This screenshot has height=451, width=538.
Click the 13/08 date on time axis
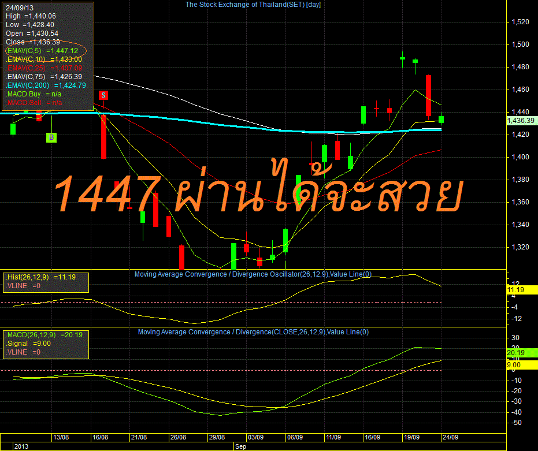coord(61,437)
